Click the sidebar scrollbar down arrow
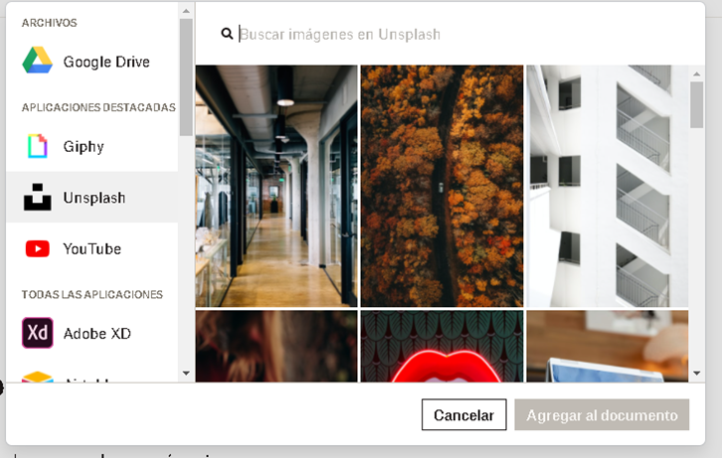722x458 pixels. tap(186, 373)
